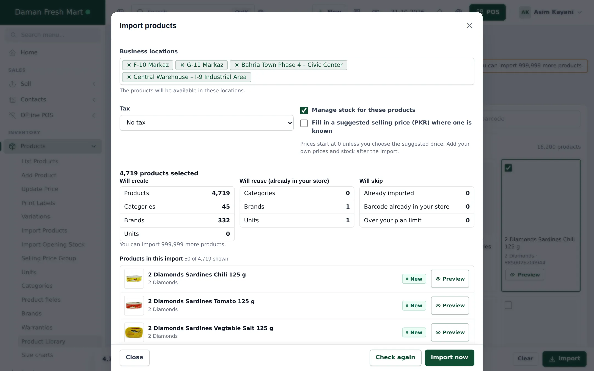
Task: Click the Products box icon in sidebar
Action: coord(12,146)
